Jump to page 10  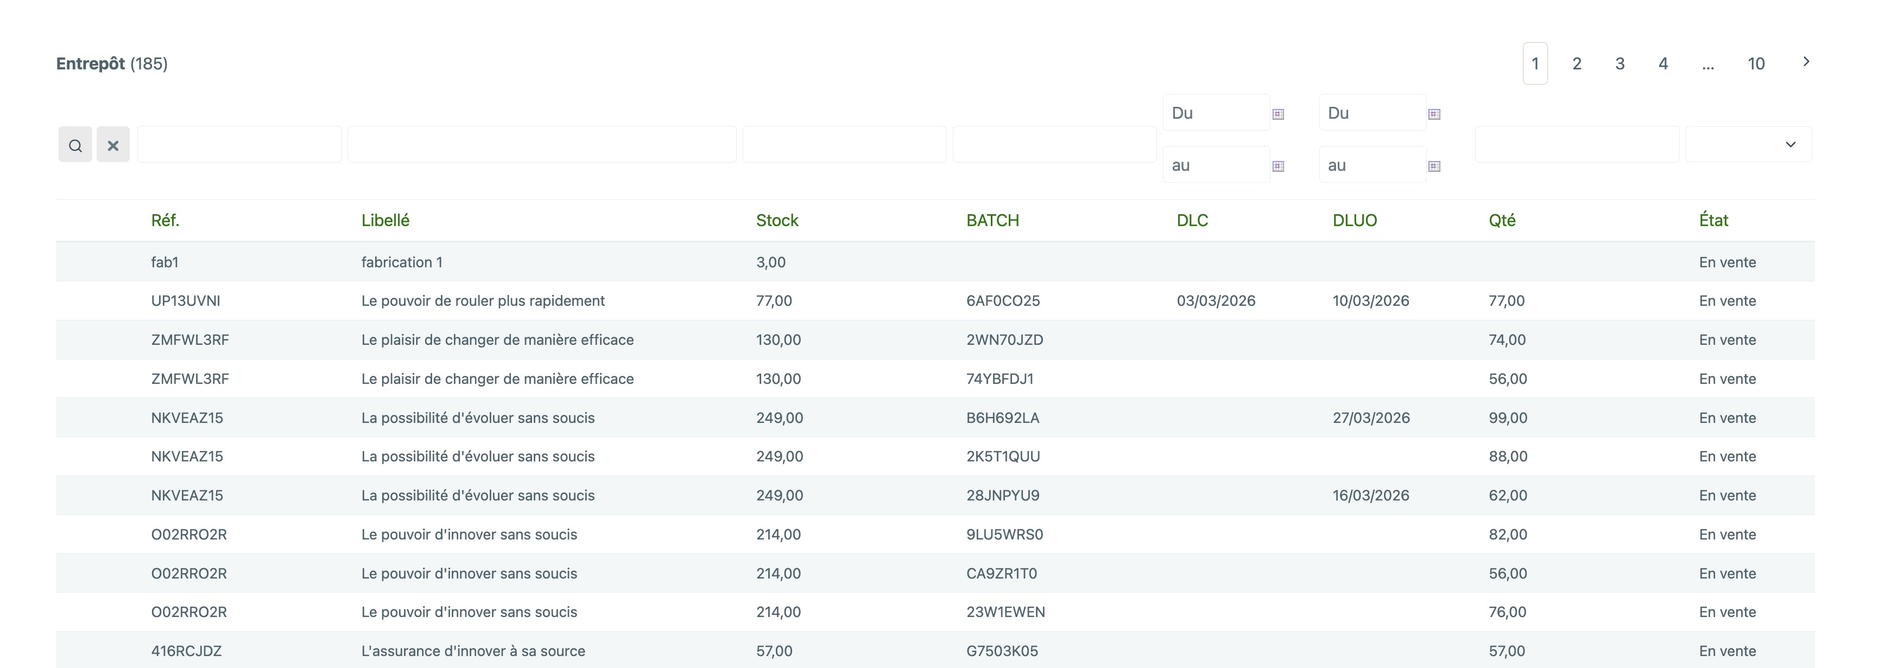pos(1756,63)
